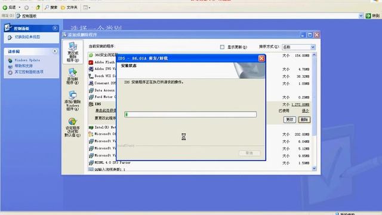Image resolution: width=382 pixels, height=215 pixels.
Task: Minimize the 添加或删除程序 window
Action: (303, 35)
